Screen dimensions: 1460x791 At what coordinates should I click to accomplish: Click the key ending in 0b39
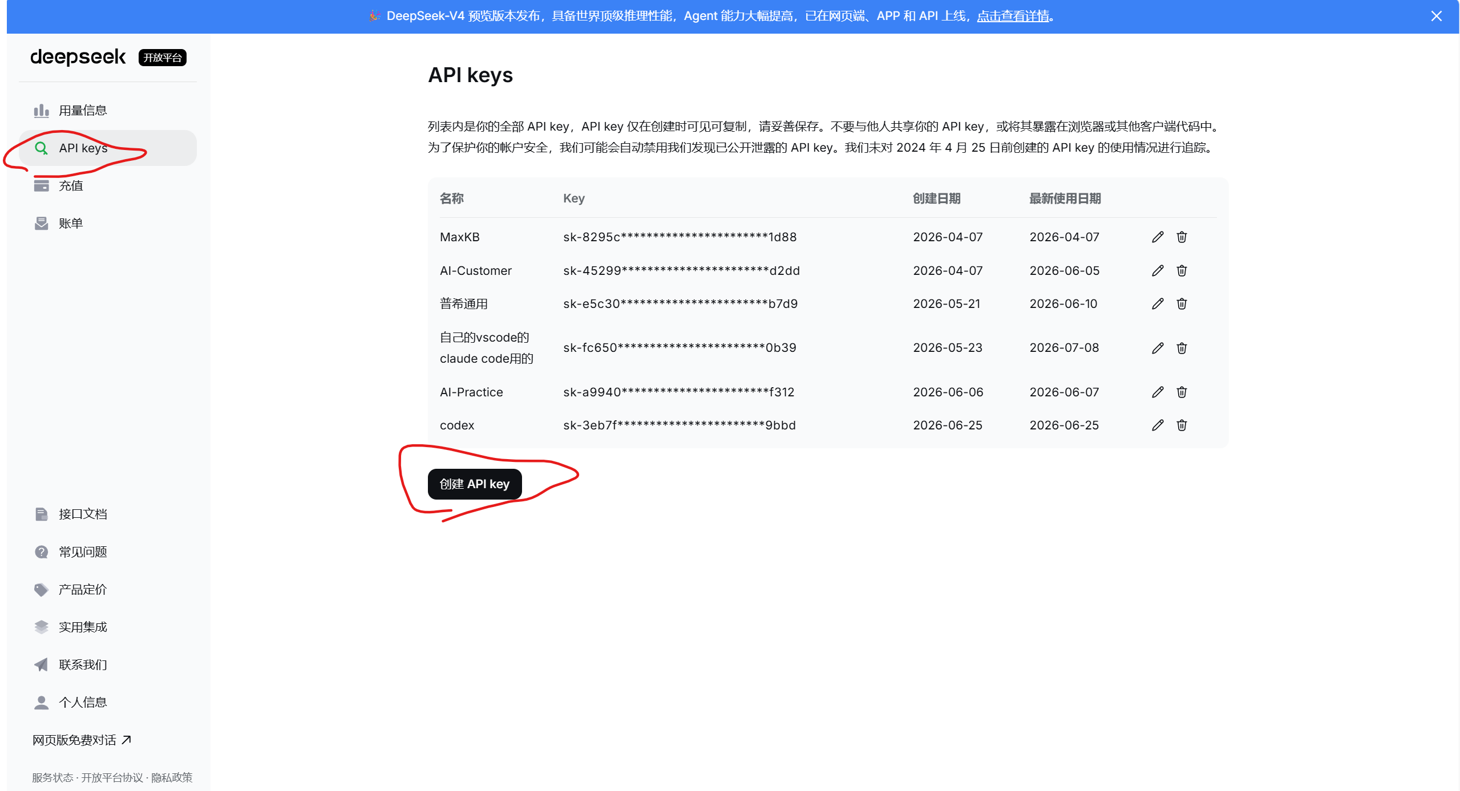coord(680,348)
